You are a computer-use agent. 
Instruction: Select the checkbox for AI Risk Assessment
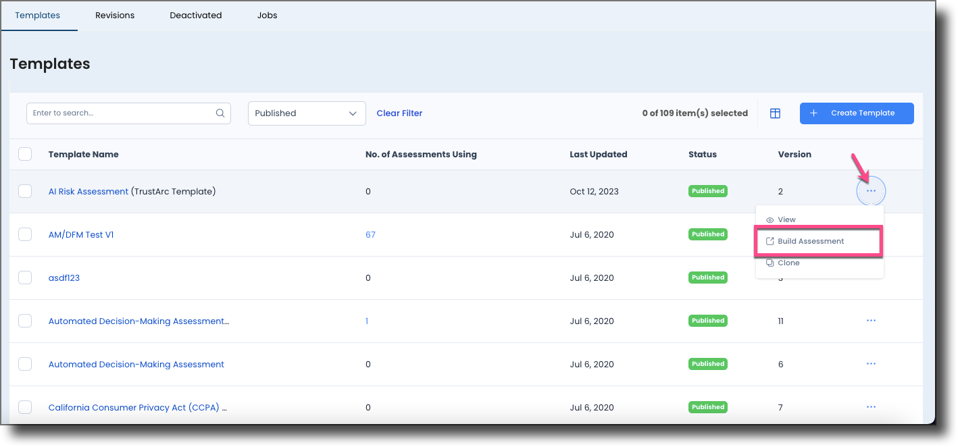[25, 191]
